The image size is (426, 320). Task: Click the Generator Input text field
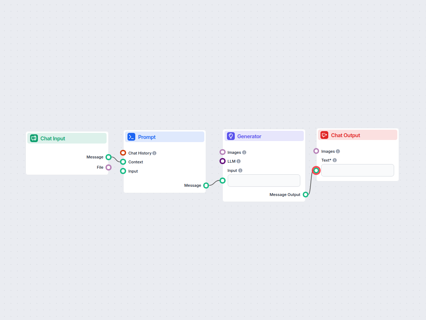tap(264, 180)
